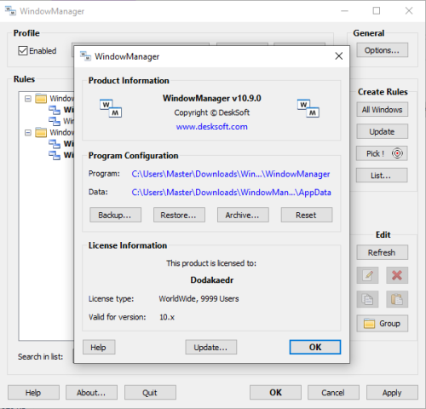Viewport: 426px width, 409px height.
Task: Click the List... button
Action: [x=382, y=176]
